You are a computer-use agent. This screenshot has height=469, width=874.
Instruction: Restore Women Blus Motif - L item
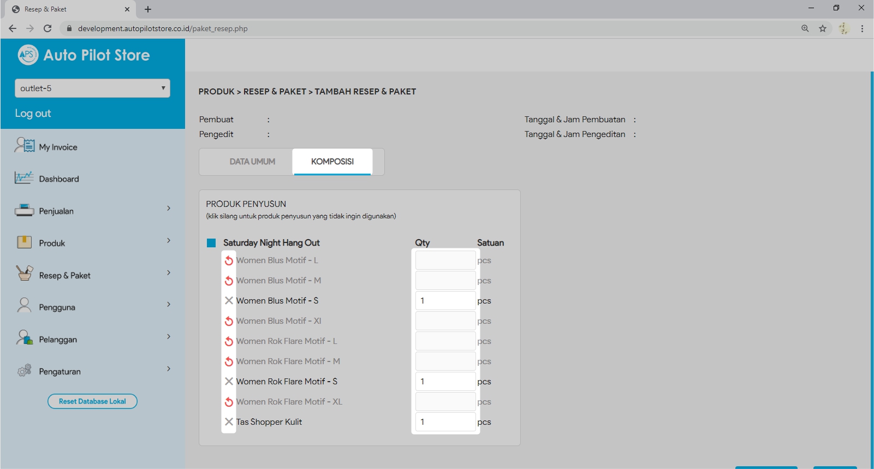coord(229,261)
